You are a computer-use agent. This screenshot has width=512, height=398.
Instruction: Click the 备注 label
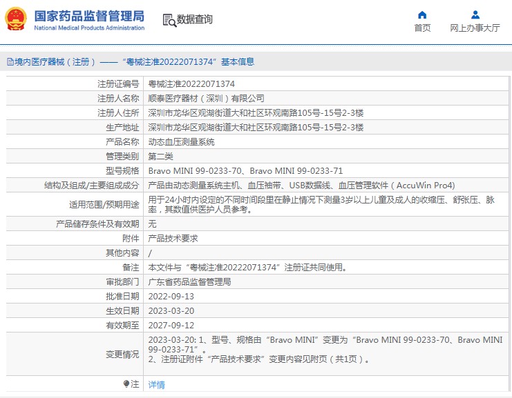[131, 268]
